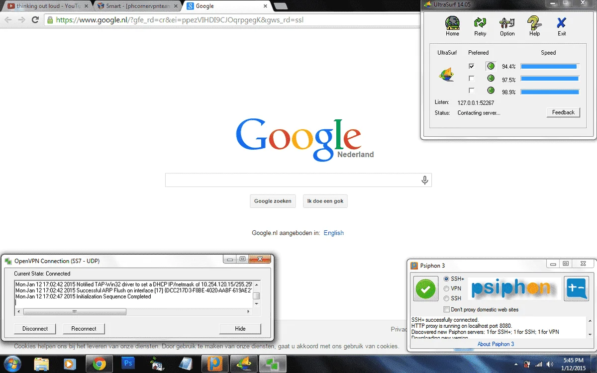Open the Psiphon feedback speech-bubble button
This screenshot has width=597, height=373.
(576, 289)
